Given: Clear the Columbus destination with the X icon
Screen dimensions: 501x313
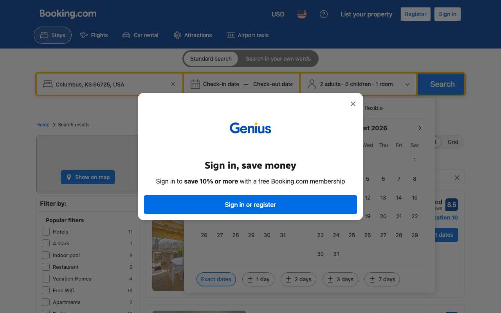Looking at the screenshot, I should click(x=173, y=84).
